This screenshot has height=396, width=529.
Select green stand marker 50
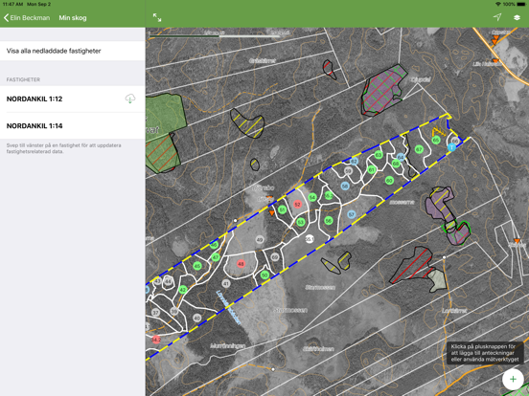pos(264,275)
